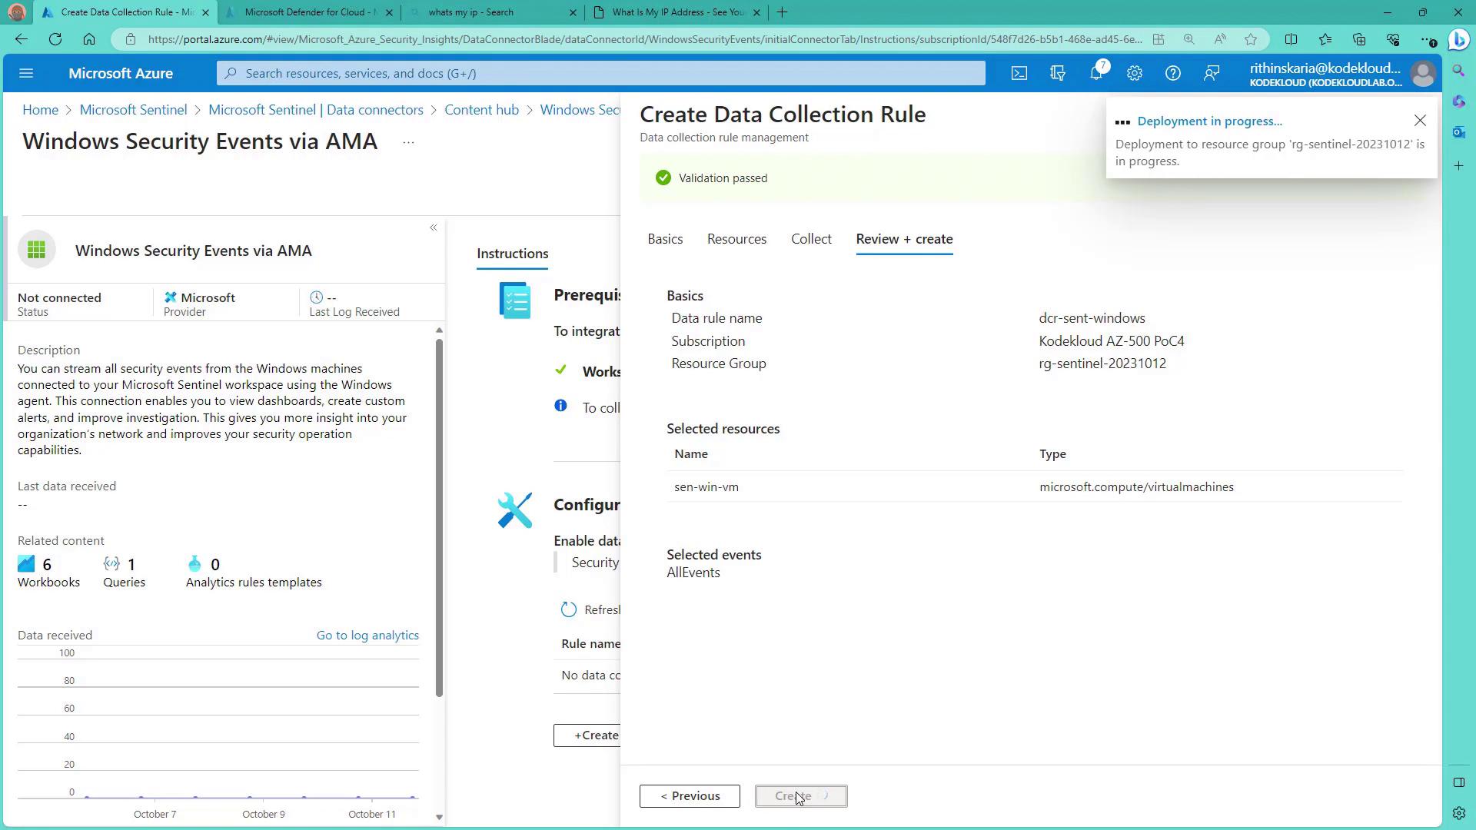Open Azure portal settings gear
Image resolution: width=1476 pixels, height=830 pixels.
(x=1135, y=73)
